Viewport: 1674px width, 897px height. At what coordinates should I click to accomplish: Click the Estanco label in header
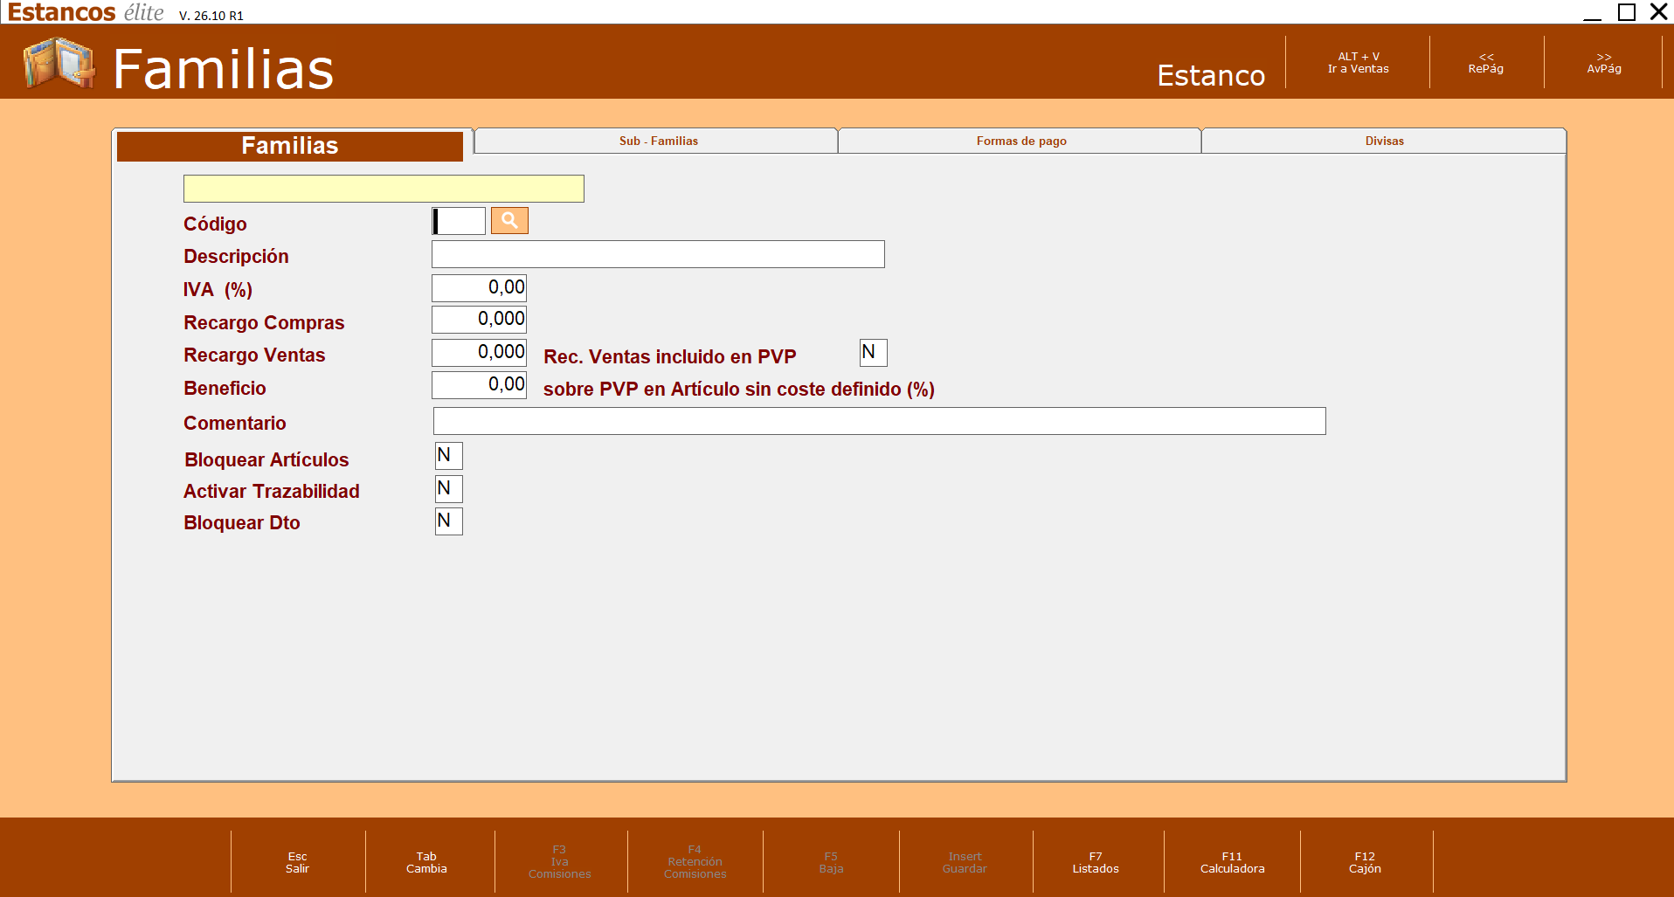pyautogui.click(x=1211, y=76)
